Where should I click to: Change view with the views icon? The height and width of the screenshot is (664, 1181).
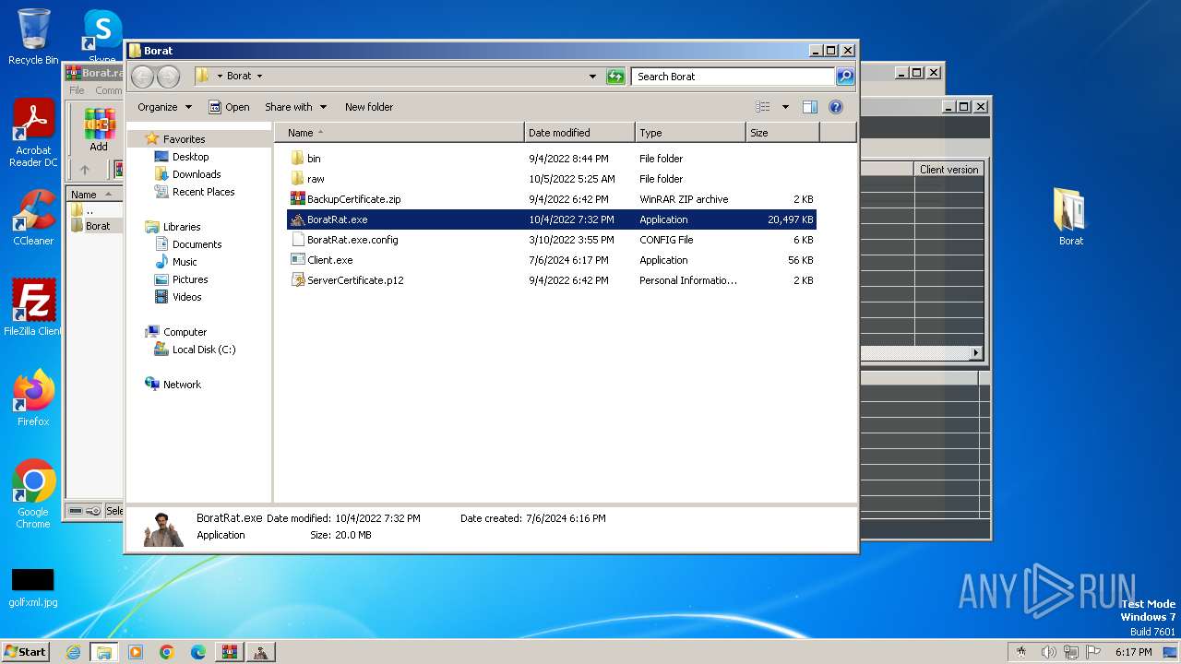763,107
